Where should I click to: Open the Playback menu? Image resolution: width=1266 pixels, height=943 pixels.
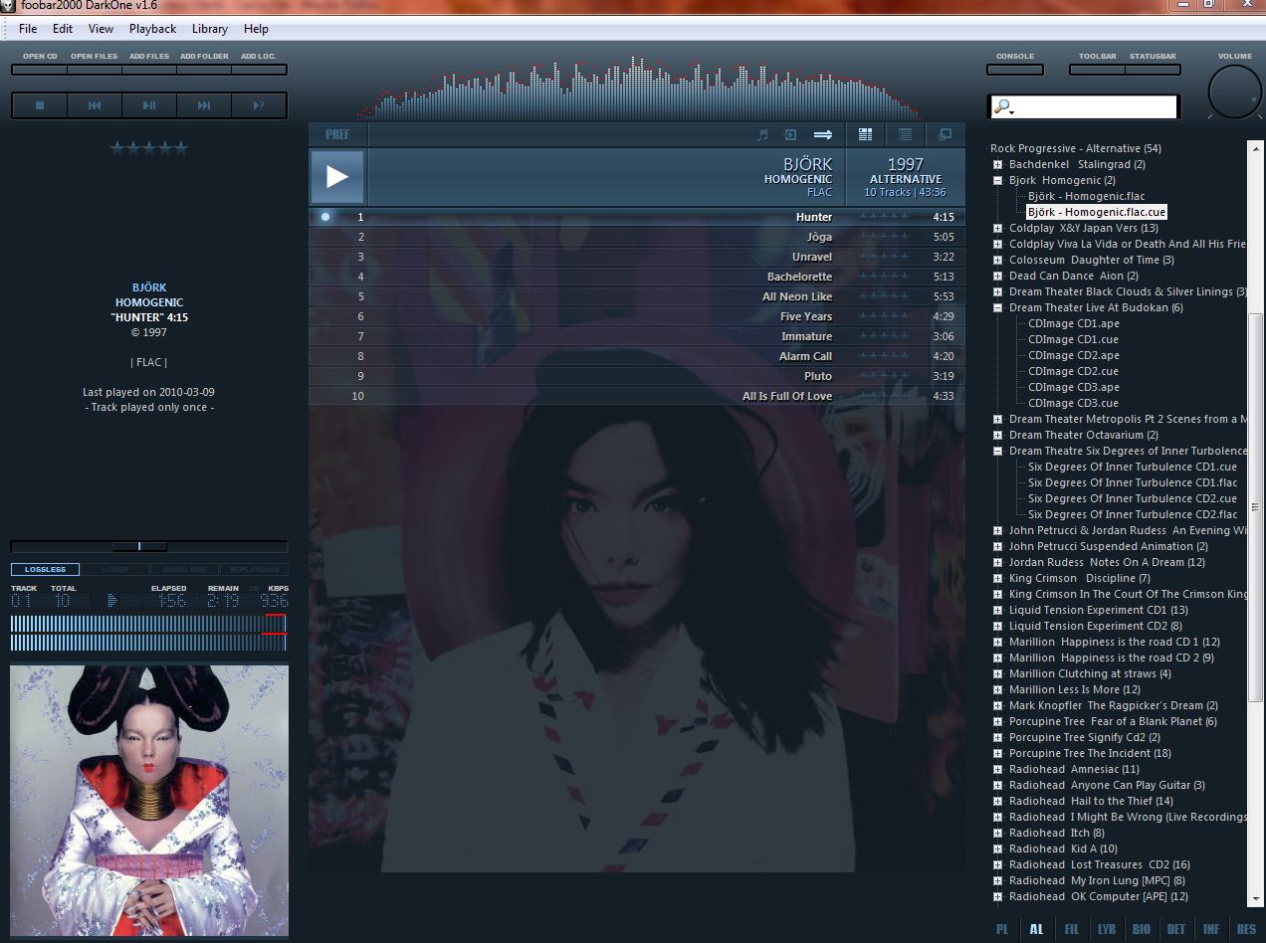point(152,29)
